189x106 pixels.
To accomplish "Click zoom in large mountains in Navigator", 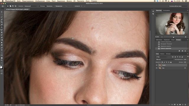I will (x=185, y=37).
